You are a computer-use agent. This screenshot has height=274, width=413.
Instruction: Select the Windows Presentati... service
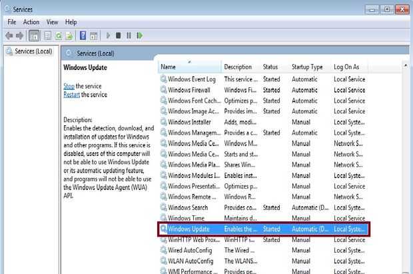[264, 186]
